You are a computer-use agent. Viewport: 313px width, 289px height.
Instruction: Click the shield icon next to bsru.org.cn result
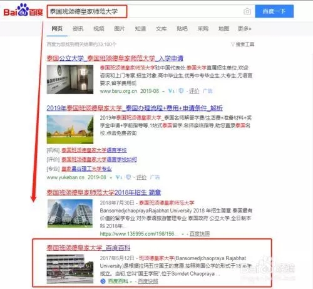pyautogui.click(x=181, y=91)
